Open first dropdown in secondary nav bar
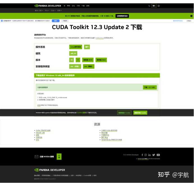Image resolution: width=194 pixels, height=183 pixels. tap(39, 10)
